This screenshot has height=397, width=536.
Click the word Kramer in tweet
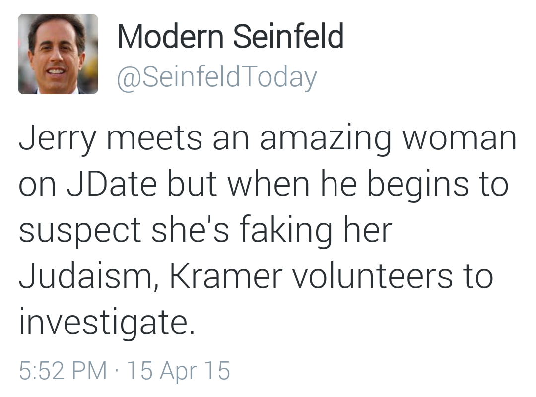226,276
